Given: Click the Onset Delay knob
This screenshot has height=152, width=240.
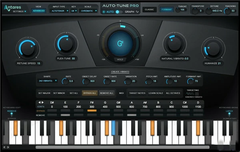Looking at the screenshot, I should pyautogui.click(x=86, y=82).
